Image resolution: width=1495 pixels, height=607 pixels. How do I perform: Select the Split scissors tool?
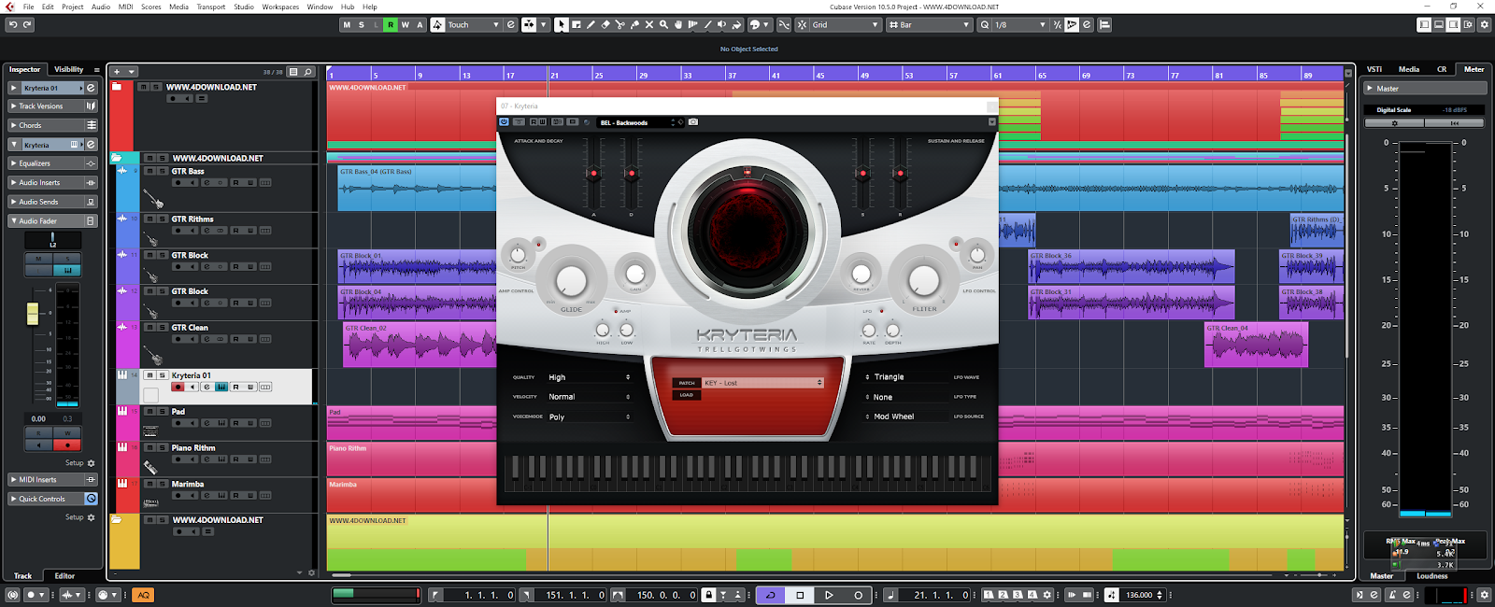(x=620, y=25)
